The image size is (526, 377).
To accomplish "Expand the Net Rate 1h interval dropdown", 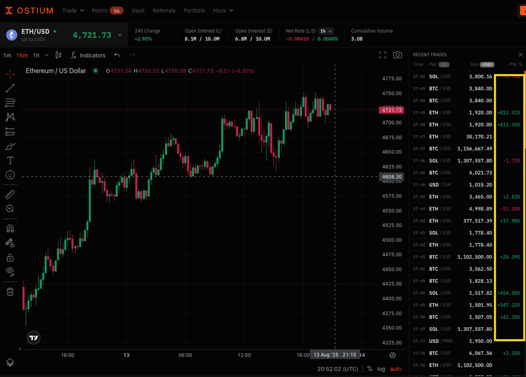I will [x=326, y=31].
